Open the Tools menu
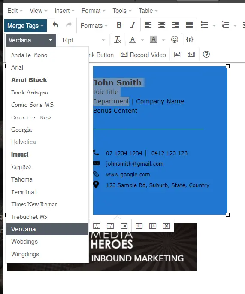 [122, 11]
